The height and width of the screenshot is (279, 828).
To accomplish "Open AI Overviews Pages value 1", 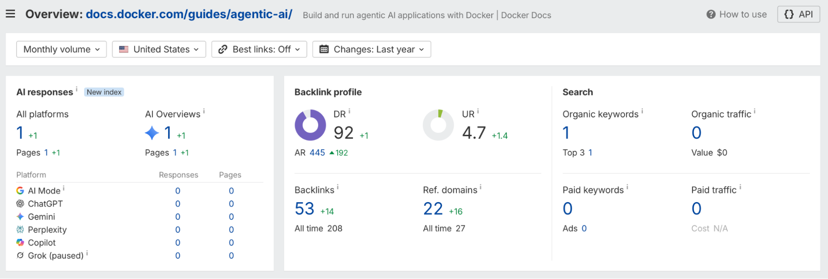I will (175, 153).
